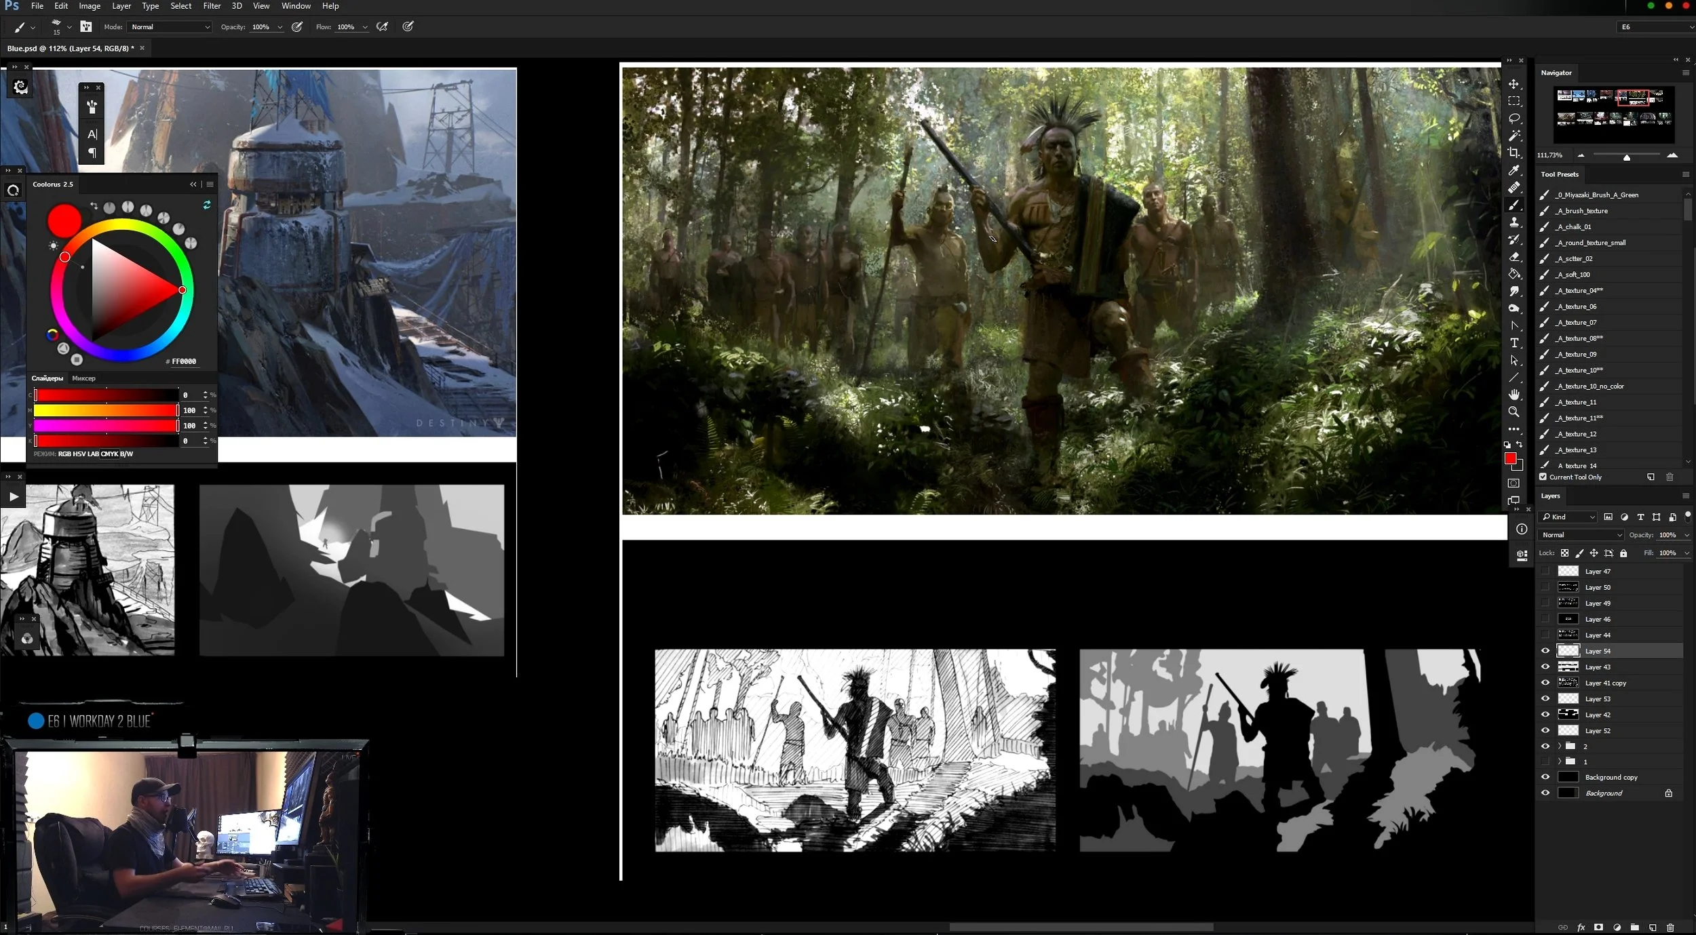Create a new group folder
1696x935 pixels.
(1635, 927)
